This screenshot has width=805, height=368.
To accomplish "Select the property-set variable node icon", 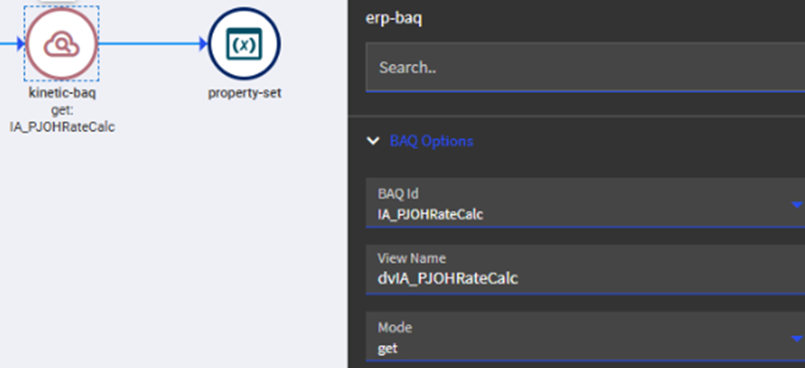I will [244, 44].
